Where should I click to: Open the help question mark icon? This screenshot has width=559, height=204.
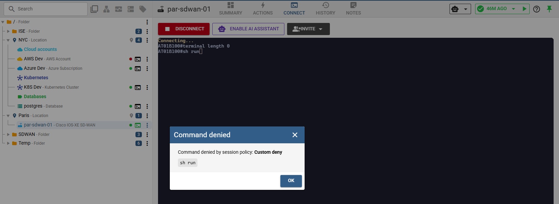[x=537, y=9]
